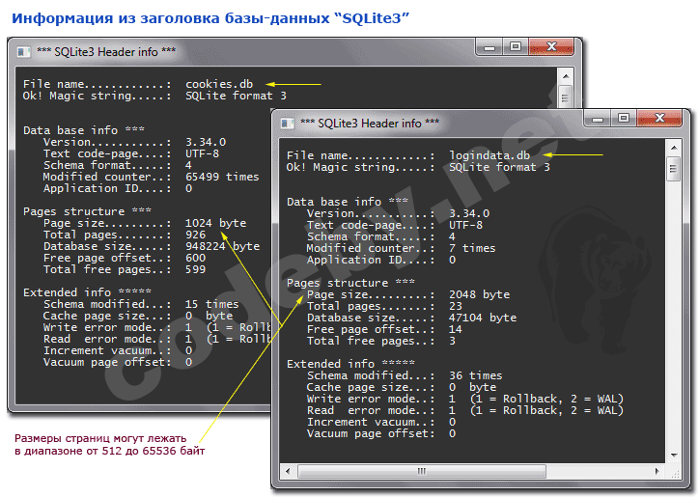Close the logindata.db console window
Image resolution: width=699 pixels, height=498 pixels.
point(659,118)
